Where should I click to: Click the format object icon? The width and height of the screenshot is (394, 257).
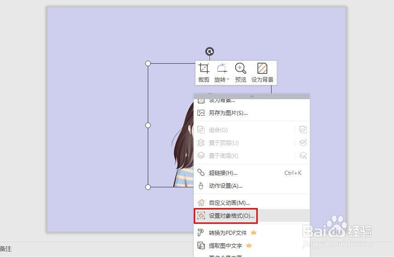tap(201, 215)
